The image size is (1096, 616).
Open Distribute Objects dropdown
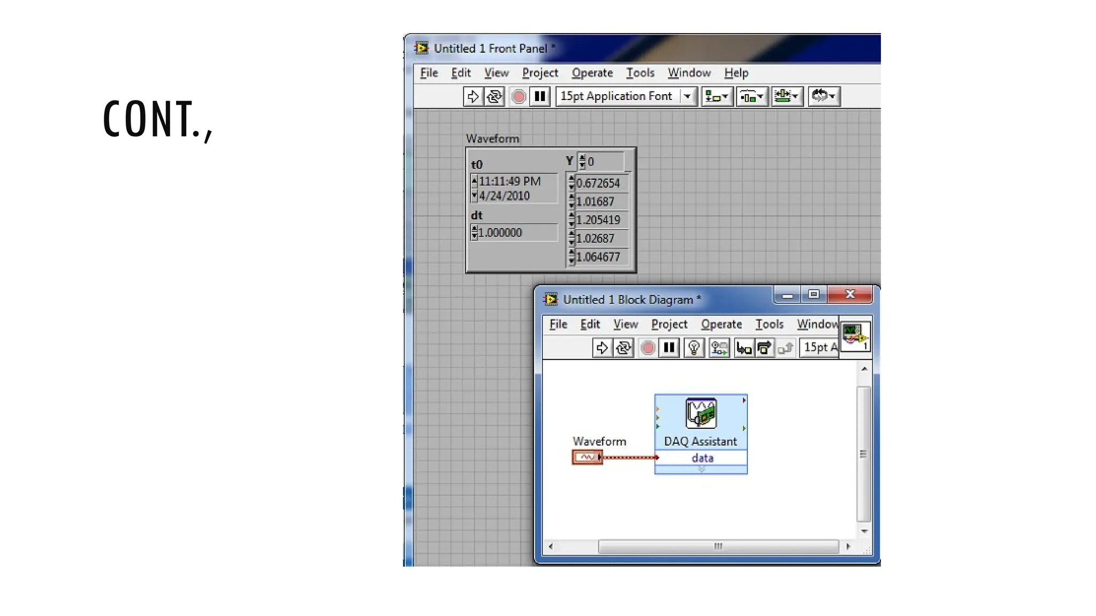click(x=751, y=97)
